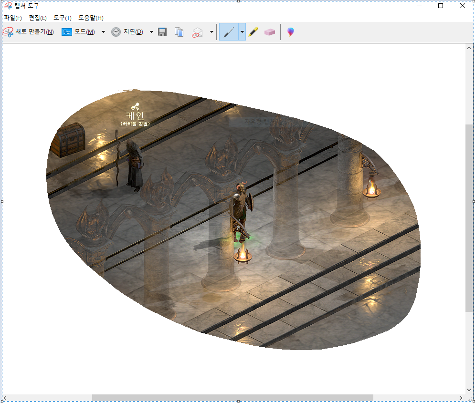Open the 도구(T) menu

[63, 18]
